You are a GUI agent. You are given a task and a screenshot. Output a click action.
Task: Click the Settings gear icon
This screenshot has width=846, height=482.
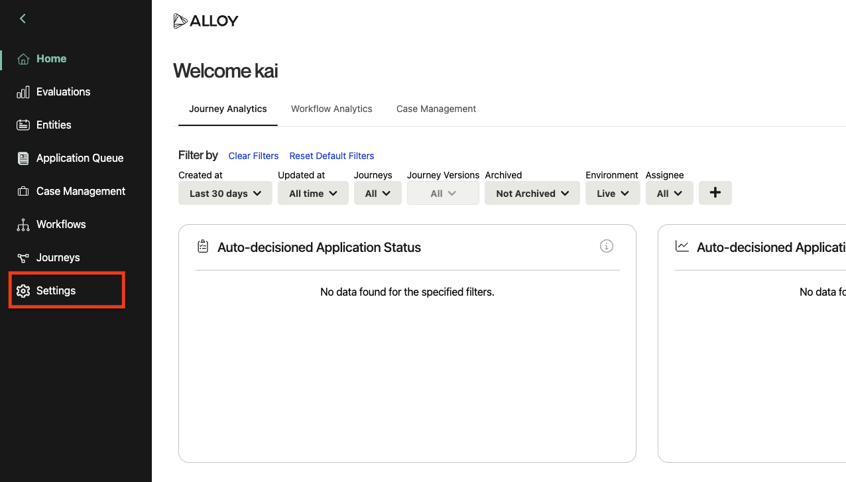23,291
